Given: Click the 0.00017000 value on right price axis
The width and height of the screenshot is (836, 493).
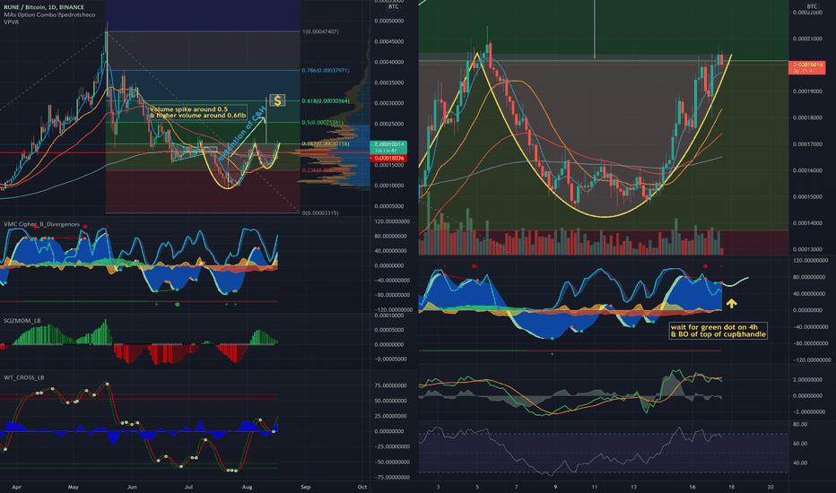Looking at the screenshot, I should click(x=808, y=144).
